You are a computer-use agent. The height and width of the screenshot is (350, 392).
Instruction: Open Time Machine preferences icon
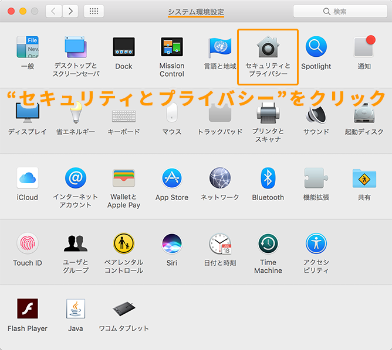[268, 243]
